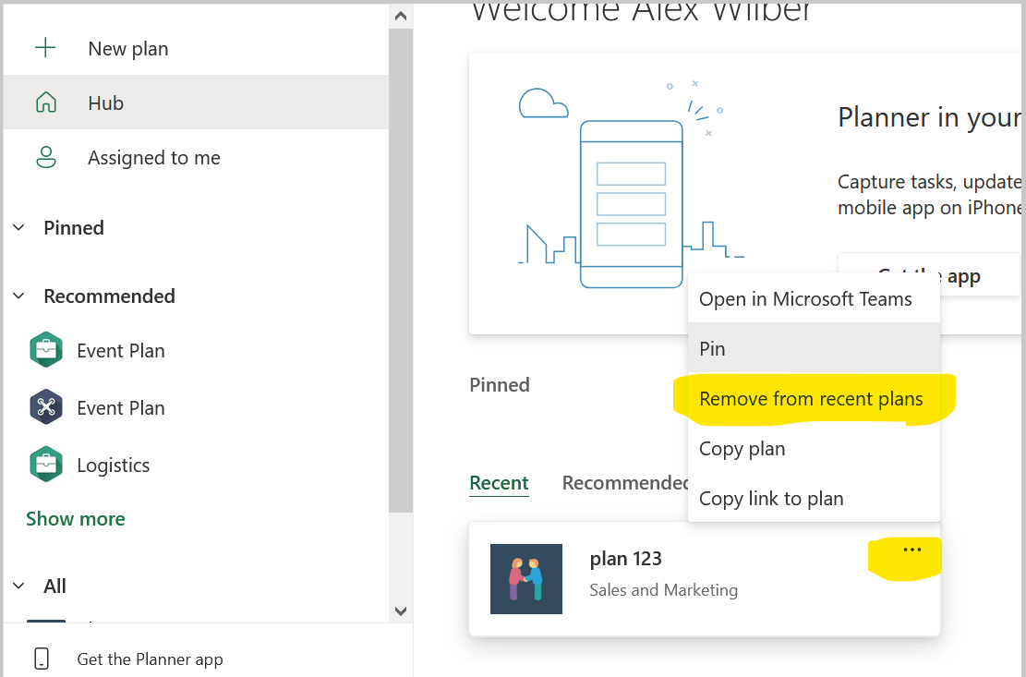Pin the plan from the context menu
1026x677 pixels.
coord(712,348)
